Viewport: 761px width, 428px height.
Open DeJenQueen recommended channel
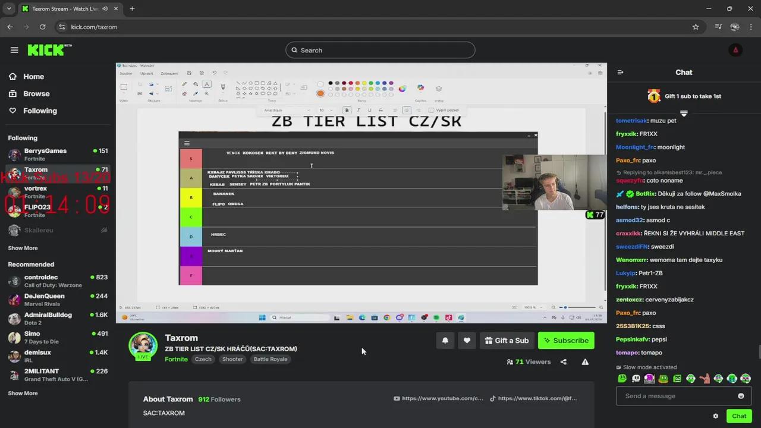tap(58, 300)
